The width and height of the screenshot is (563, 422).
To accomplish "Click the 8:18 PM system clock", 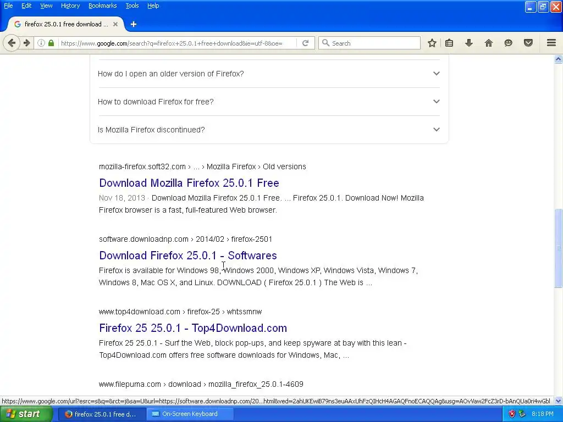I will (x=542, y=414).
